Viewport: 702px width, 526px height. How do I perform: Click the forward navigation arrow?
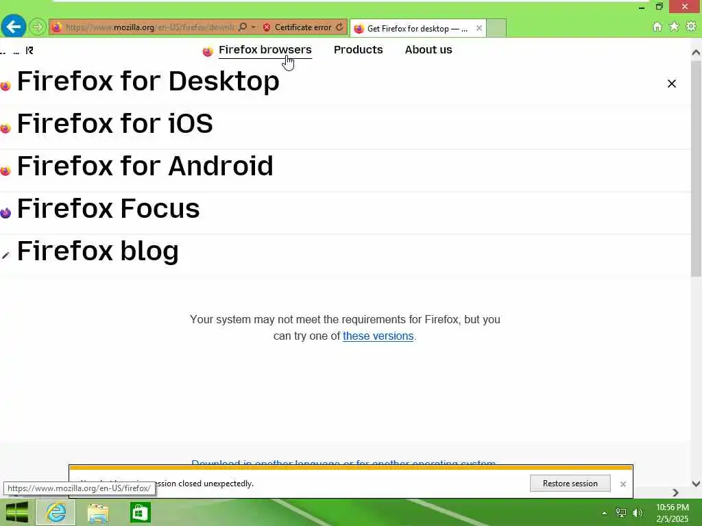pos(38,27)
